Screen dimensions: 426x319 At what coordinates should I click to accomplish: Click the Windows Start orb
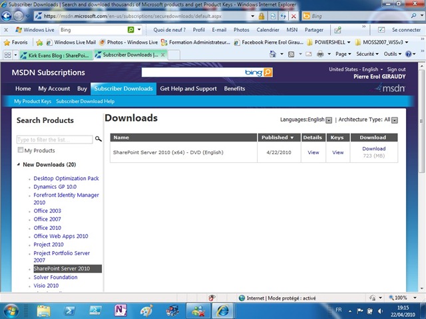tap(11, 311)
